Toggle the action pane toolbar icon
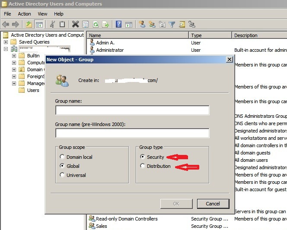Screen dimensions: 287x230 pos(129,24)
